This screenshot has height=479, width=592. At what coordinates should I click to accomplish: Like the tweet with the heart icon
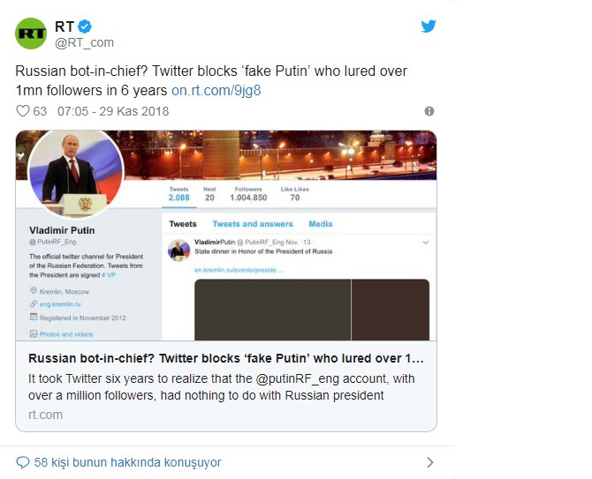(x=24, y=112)
